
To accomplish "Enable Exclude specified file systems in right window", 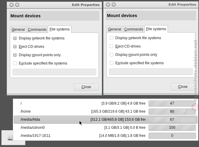I will click(x=111, y=63).
